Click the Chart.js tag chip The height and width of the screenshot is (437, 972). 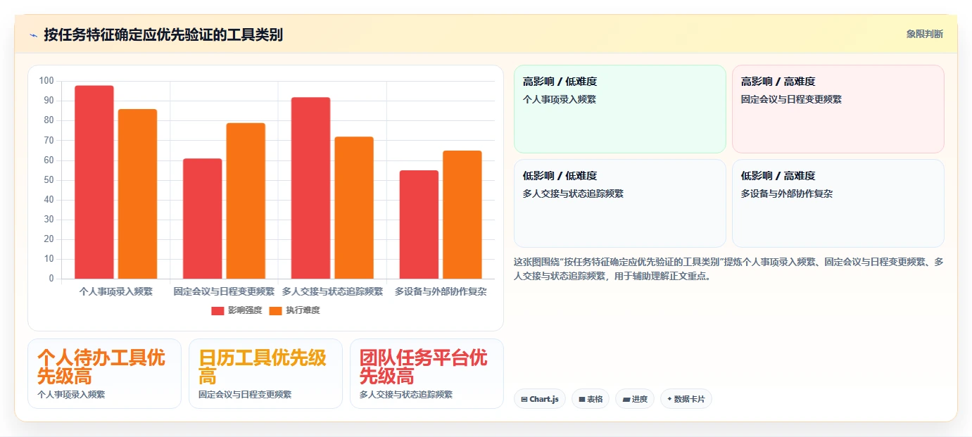coord(540,399)
